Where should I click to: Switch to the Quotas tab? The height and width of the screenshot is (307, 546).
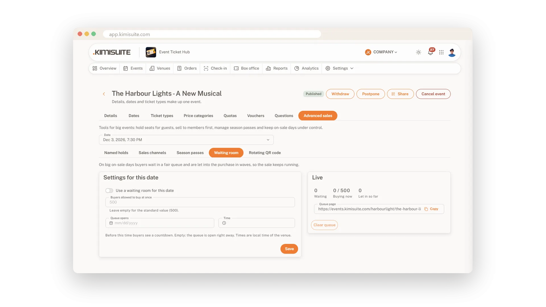[230, 116]
